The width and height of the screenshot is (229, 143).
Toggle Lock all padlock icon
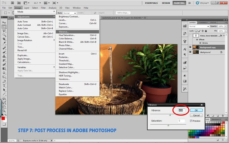click(x=206, y=31)
